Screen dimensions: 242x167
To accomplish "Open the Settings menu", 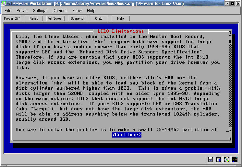I will pyautogui.click(x=40, y=11).
